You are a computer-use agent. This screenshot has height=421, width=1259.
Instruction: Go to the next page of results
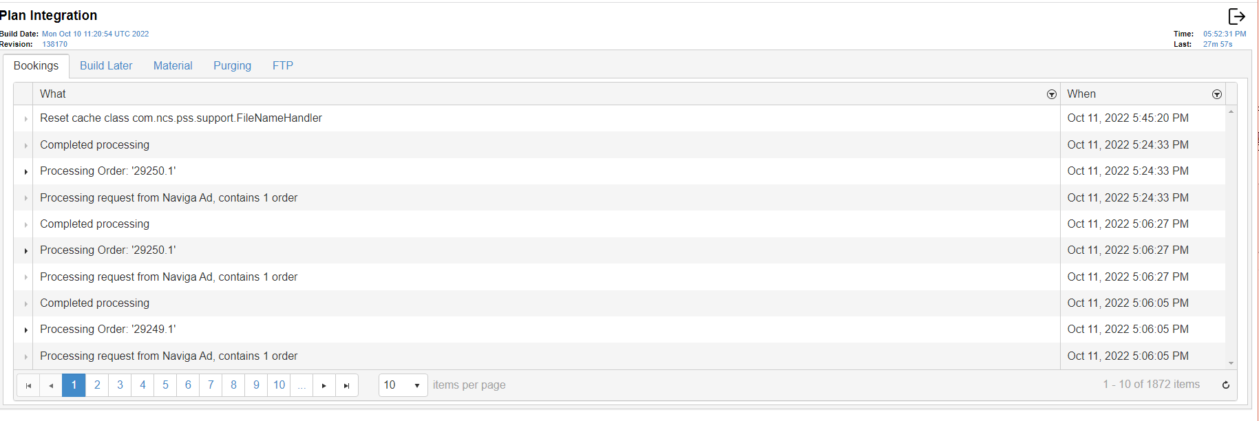(x=324, y=385)
